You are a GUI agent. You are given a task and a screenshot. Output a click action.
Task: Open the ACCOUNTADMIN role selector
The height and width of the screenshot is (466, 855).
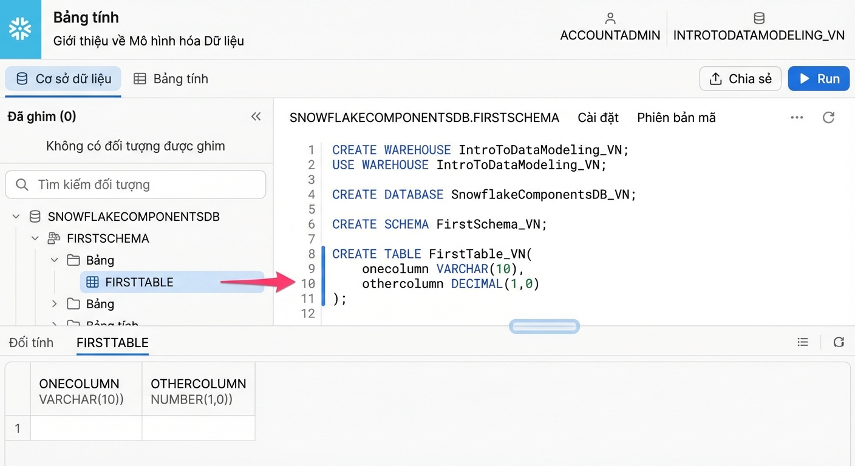point(610,28)
